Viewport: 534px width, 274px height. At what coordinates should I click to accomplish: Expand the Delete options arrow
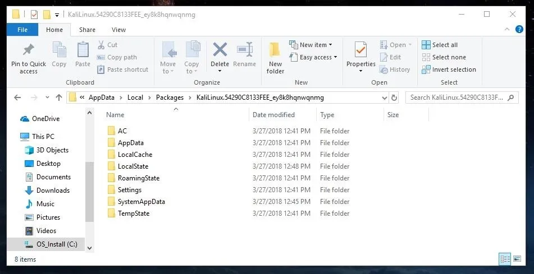(220, 71)
